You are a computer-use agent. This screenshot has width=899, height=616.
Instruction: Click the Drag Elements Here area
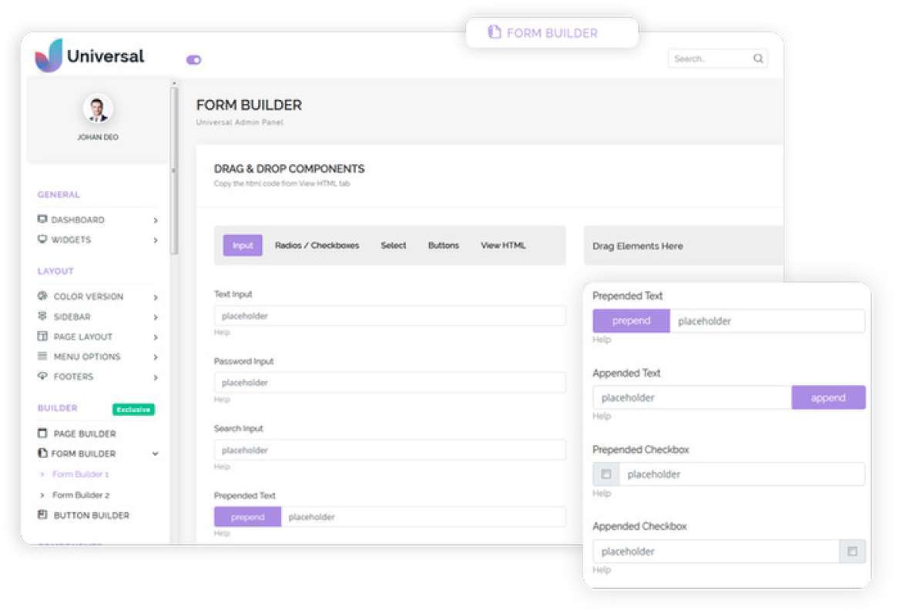pos(683,246)
